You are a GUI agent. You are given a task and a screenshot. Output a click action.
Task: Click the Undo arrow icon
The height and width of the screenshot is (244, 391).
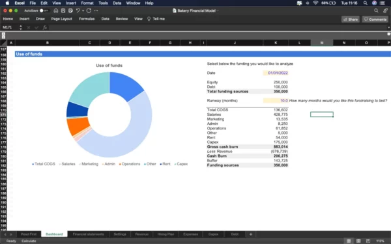[x=78, y=10]
